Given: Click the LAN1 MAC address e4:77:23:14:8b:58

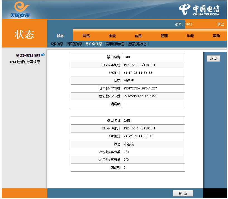Looking at the screenshot, I should [138, 73].
